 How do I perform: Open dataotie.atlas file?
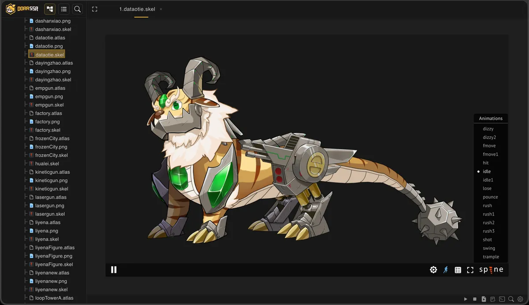point(50,37)
